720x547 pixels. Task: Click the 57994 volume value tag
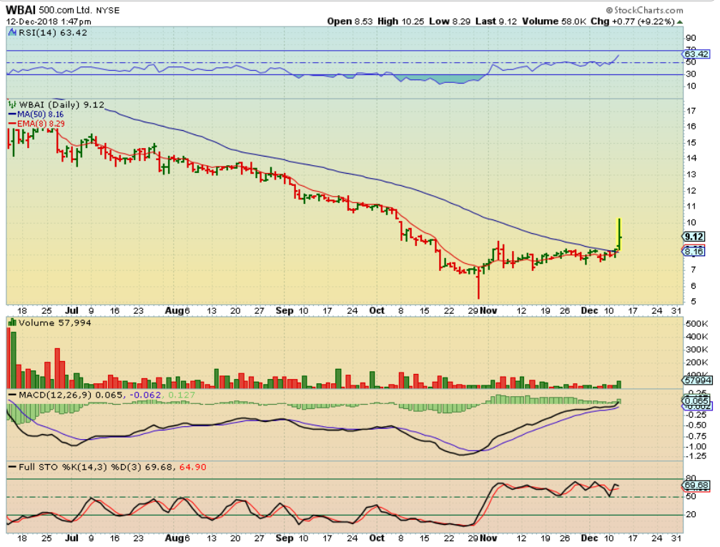(695, 383)
